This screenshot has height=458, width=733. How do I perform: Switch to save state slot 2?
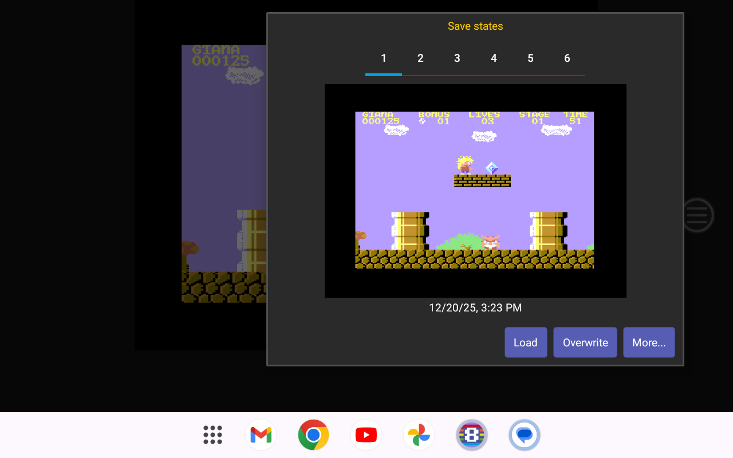click(420, 58)
